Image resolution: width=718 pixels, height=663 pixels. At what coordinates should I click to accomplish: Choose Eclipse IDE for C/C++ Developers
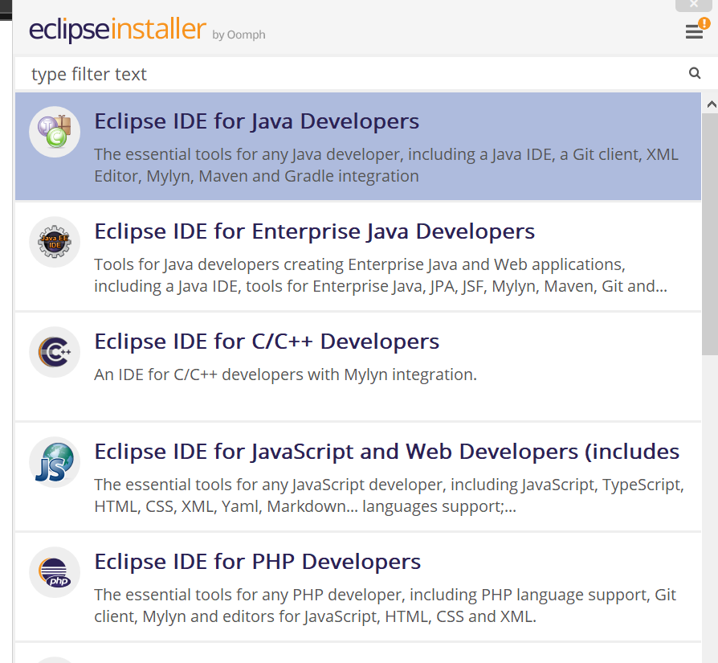tap(266, 342)
